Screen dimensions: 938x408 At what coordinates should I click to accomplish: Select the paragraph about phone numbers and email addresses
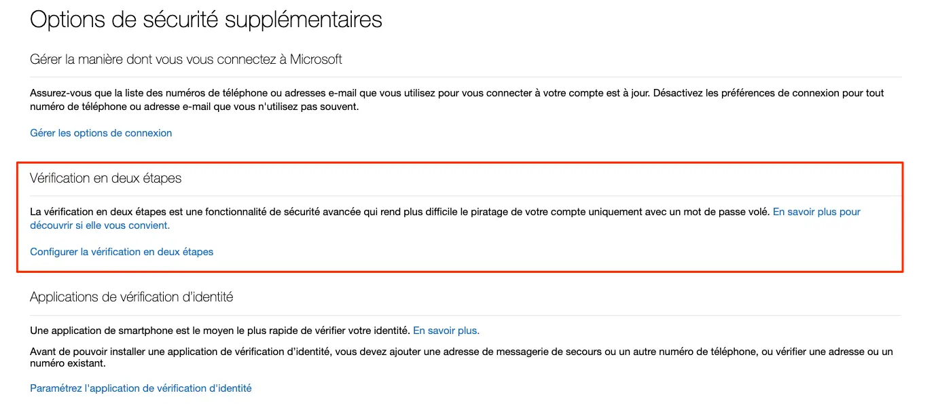(455, 99)
